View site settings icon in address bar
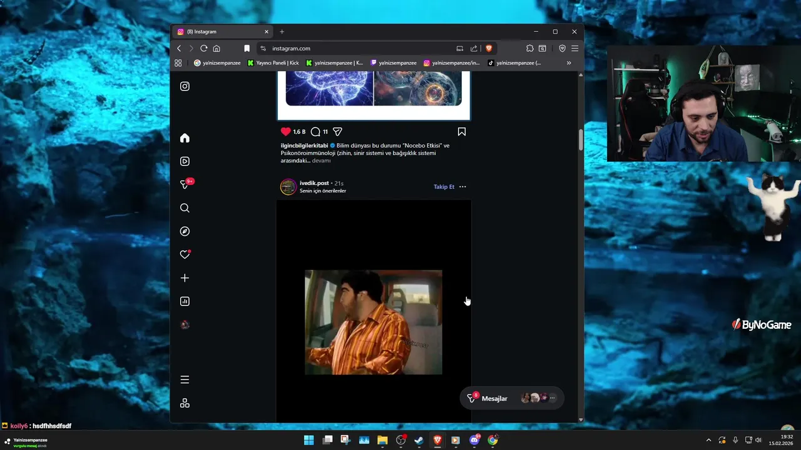Image resolution: width=801 pixels, height=450 pixels. (x=263, y=48)
